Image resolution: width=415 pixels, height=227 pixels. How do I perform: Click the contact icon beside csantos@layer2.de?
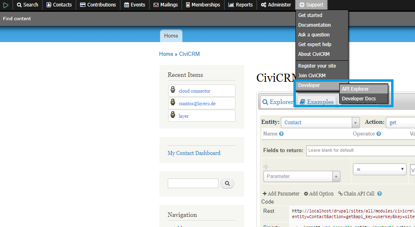[173, 103]
